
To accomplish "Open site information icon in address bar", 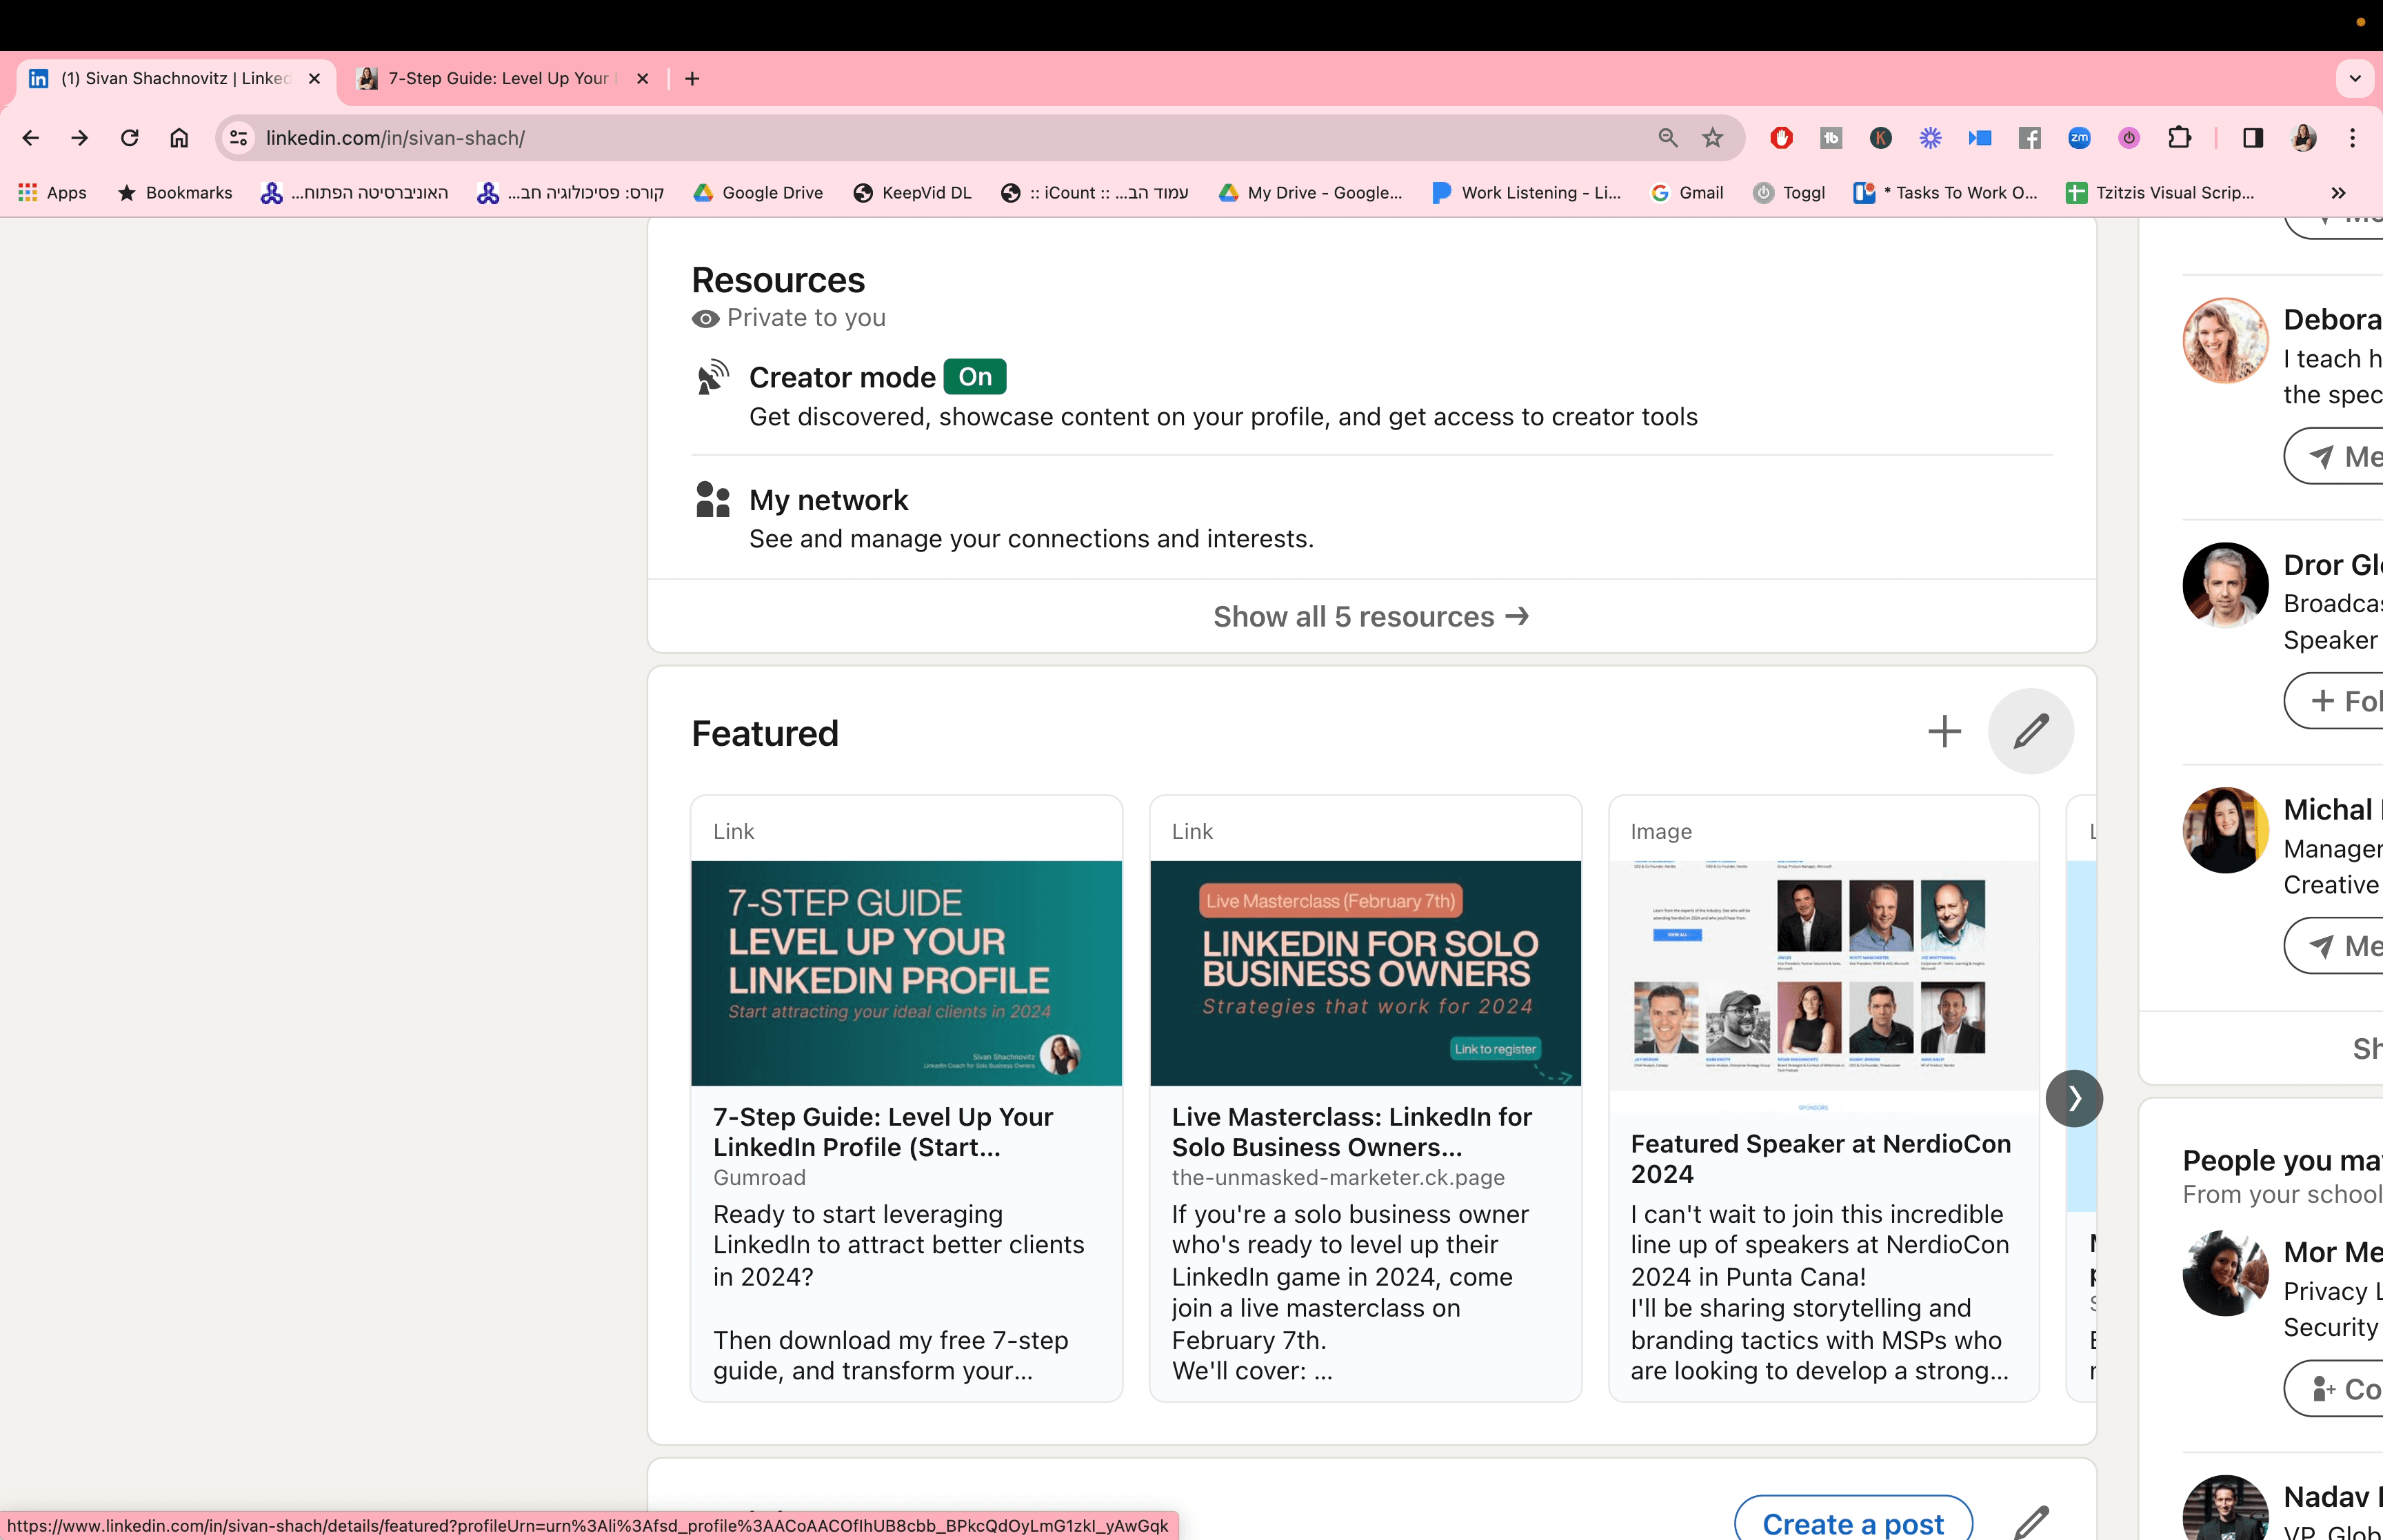I will point(239,138).
